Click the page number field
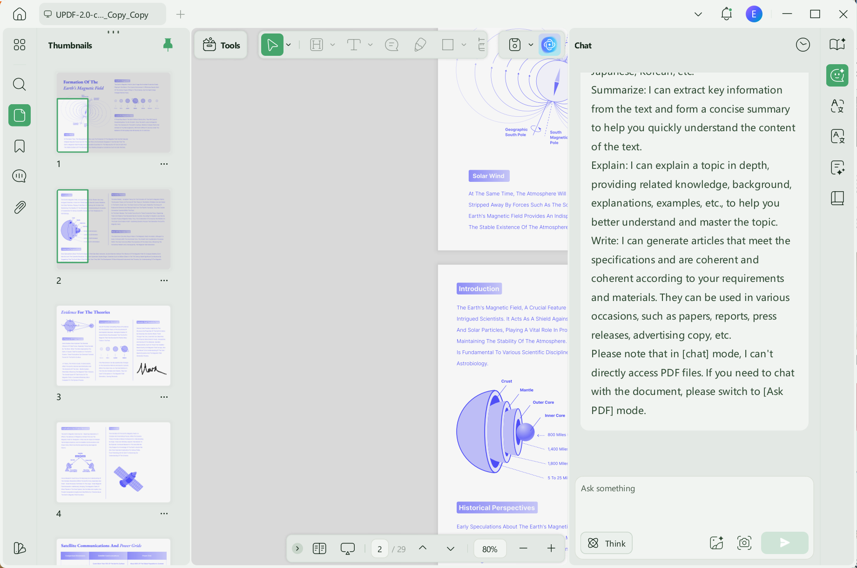Screen dimensions: 857x568 click(380, 549)
